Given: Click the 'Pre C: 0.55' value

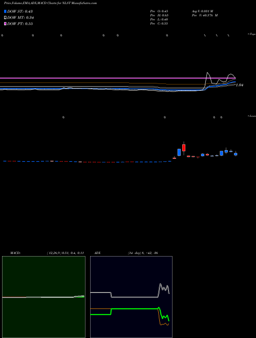Looking at the screenshot, I should 159,24.
